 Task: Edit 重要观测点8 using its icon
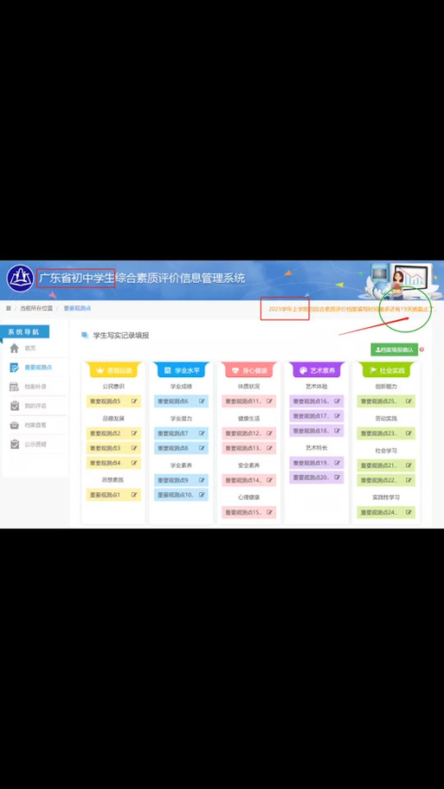[202, 448]
